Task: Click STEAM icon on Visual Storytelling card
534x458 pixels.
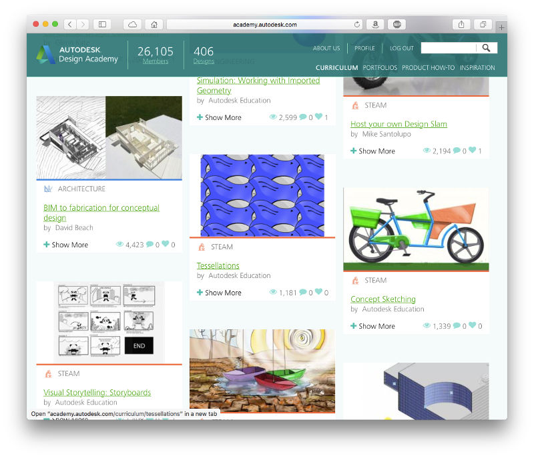Action: click(x=48, y=374)
